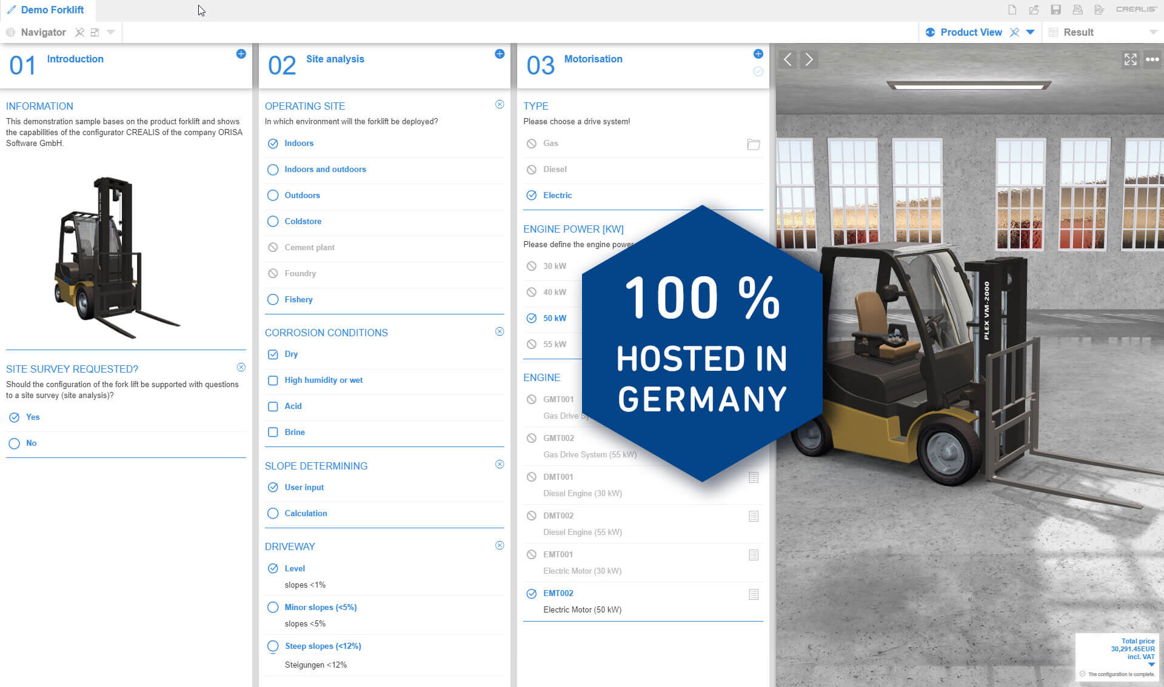The height and width of the screenshot is (687, 1164).
Task: Select Indoors and outdoors operating site
Action: pyautogui.click(x=384, y=170)
